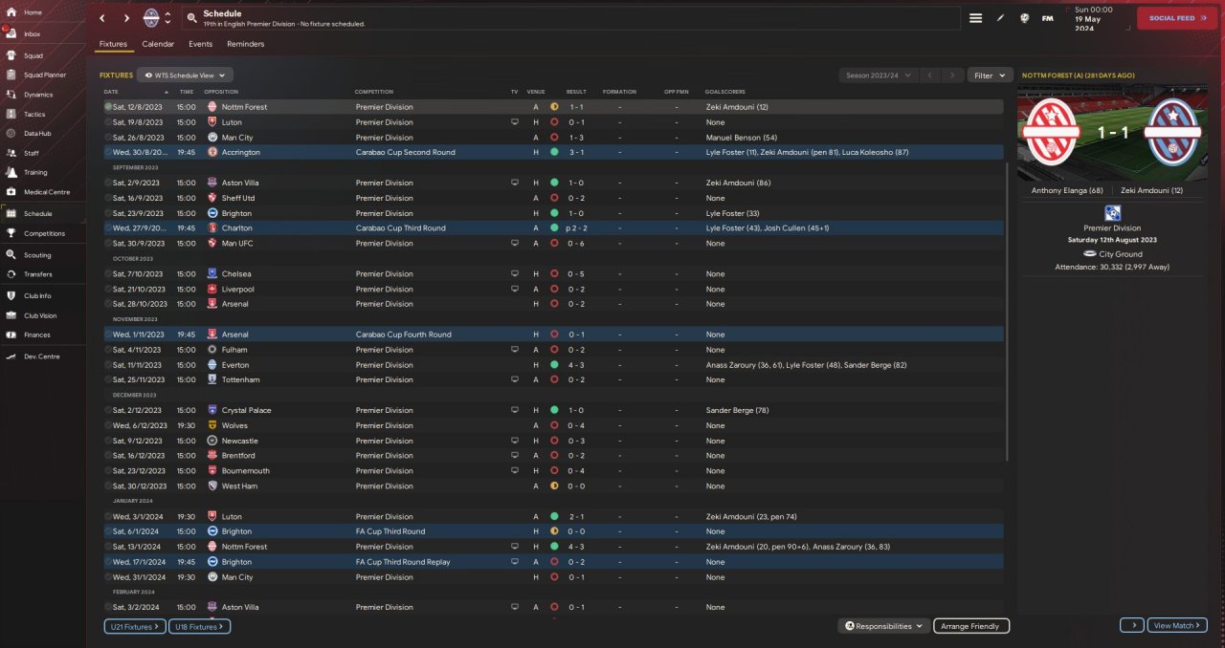Click the next arrow button beside View Match
The width and height of the screenshot is (1225, 648).
click(1131, 625)
